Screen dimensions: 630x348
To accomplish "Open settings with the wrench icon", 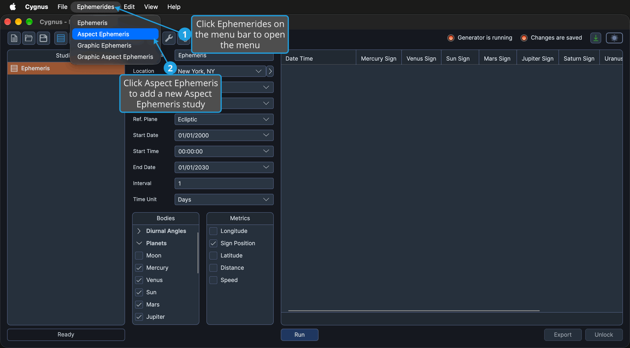I will coord(168,38).
